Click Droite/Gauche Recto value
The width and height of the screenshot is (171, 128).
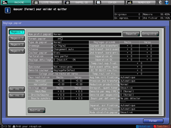[x=62, y=95]
